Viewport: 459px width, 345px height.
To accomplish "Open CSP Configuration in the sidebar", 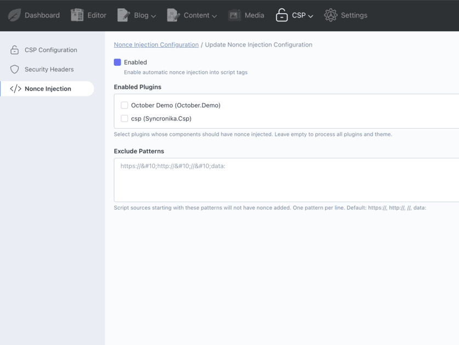I will (50, 50).
